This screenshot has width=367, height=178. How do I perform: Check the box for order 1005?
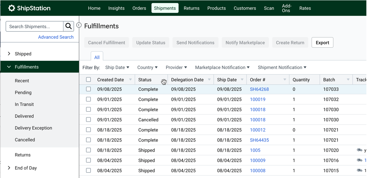[88, 150]
